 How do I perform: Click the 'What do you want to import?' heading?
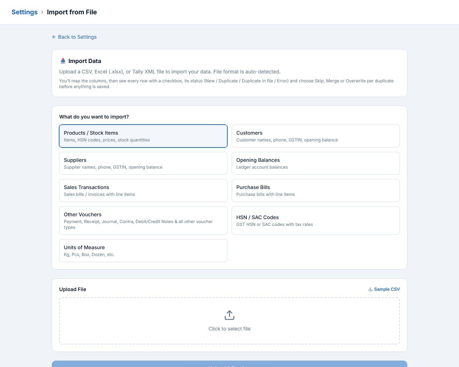coord(94,117)
